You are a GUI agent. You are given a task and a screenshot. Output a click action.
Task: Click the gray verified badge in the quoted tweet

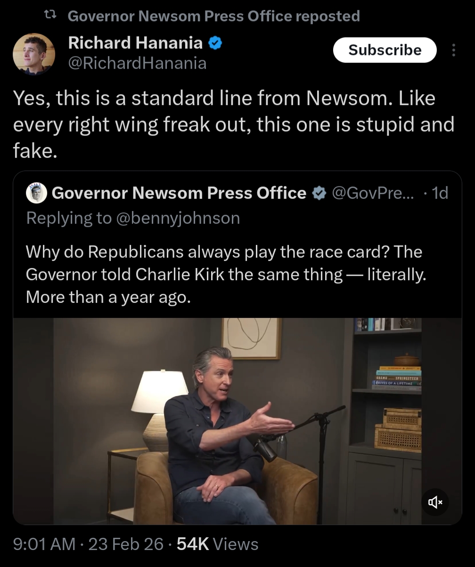[x=319, y=193]
